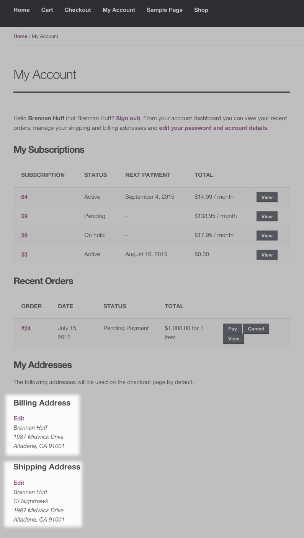Open the pending subscription 59
Image resolution: width=304 pixels, height=538 pixels.
24,216
